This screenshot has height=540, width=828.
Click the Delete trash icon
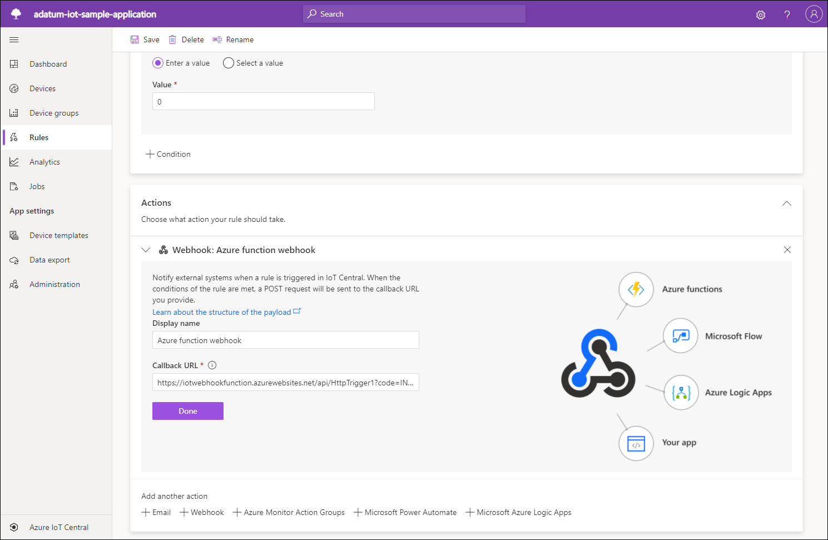172,39
